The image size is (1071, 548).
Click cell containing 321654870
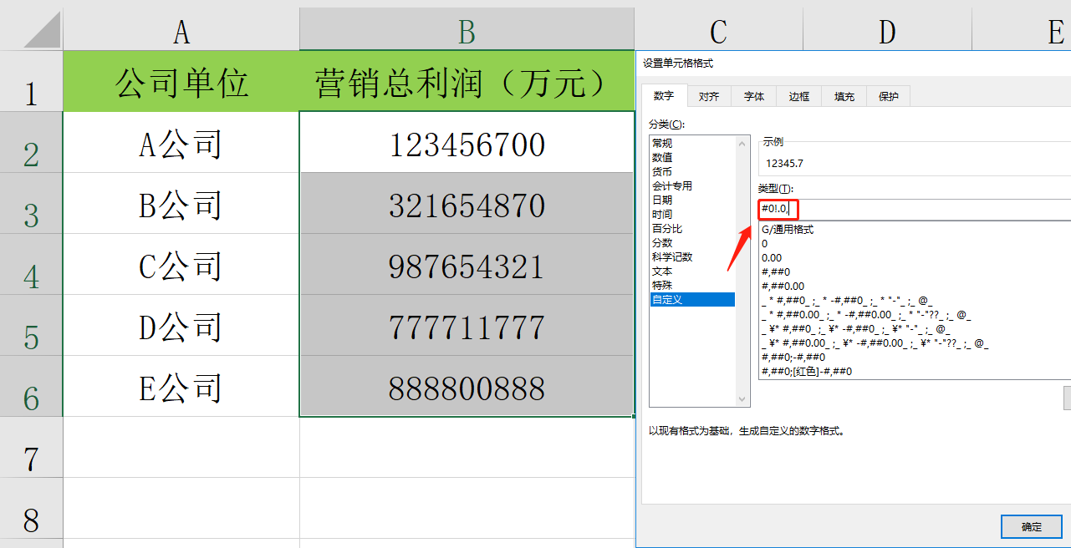tap(467, 203)
